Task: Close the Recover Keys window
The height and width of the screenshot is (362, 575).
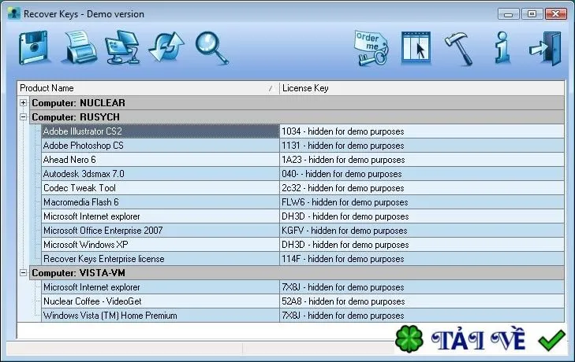Action: 555,14
